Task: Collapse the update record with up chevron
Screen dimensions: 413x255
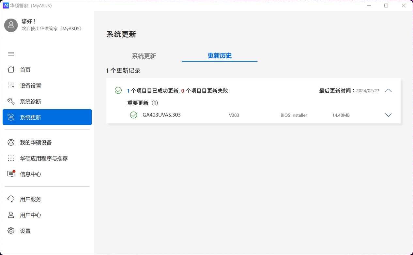Action: click(388, 91)
